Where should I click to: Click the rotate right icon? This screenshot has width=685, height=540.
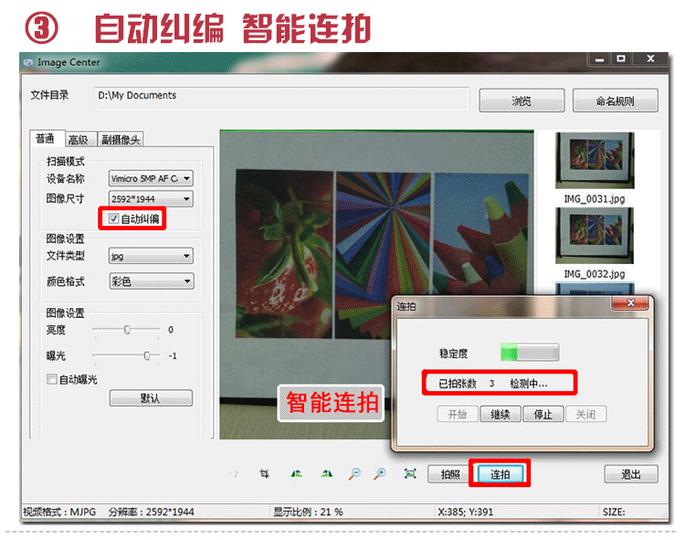pos(326,473)
